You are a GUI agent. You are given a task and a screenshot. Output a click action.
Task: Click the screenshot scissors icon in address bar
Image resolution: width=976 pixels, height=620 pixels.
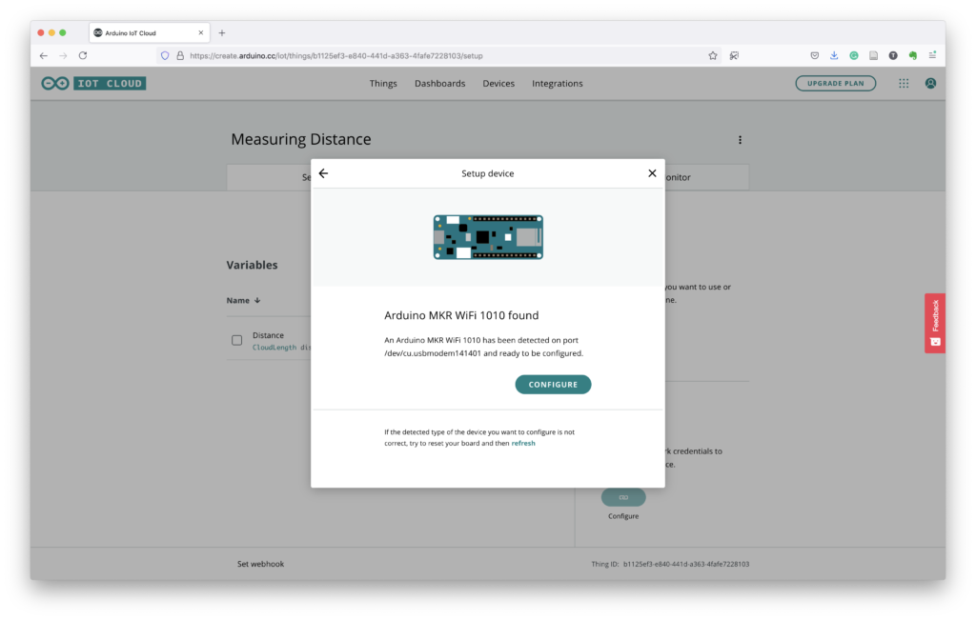tap(735, 56)
